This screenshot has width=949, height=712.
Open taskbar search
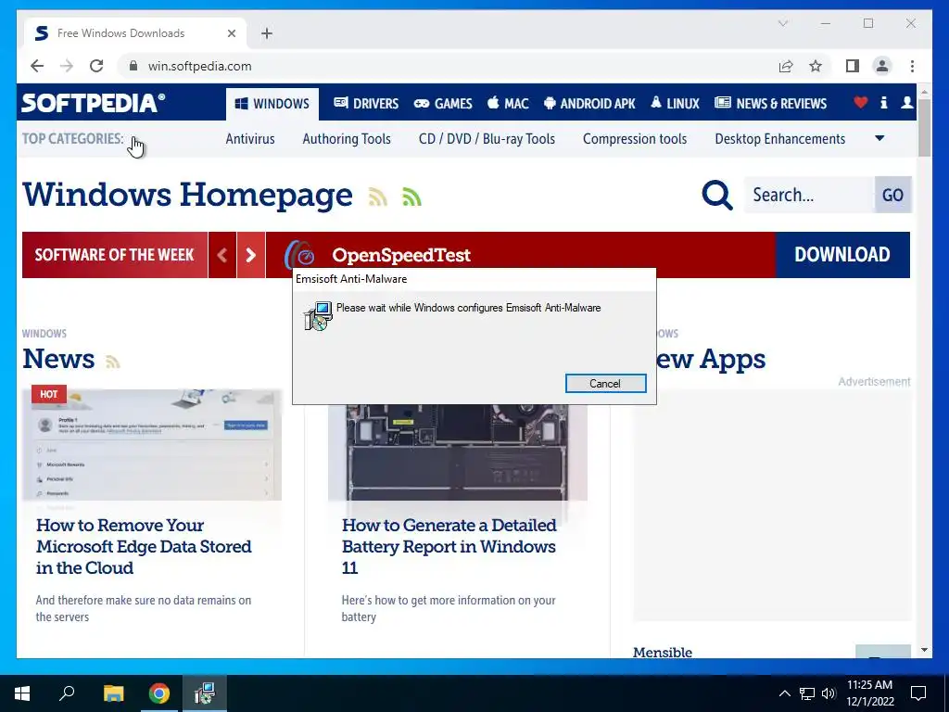click(x=67, y=693)
